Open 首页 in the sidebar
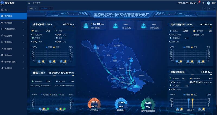This screenshot has height=115, width=217. point(13,9)
